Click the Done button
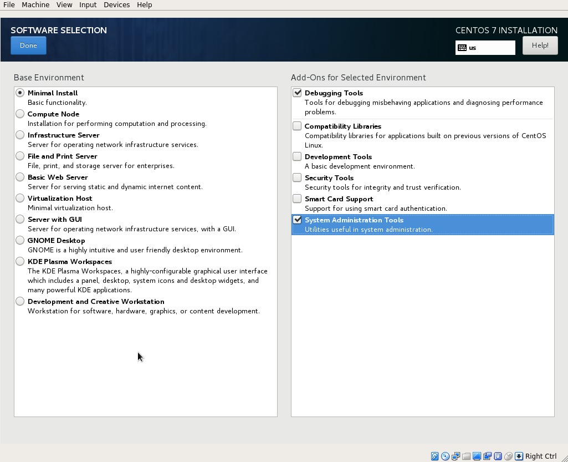Screen dimensions: 568x462 (28, 45)
